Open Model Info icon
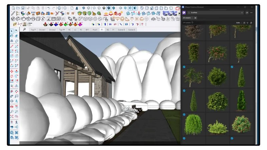The image size is (267, 150). pyautogui.click(x=65, y=8)
